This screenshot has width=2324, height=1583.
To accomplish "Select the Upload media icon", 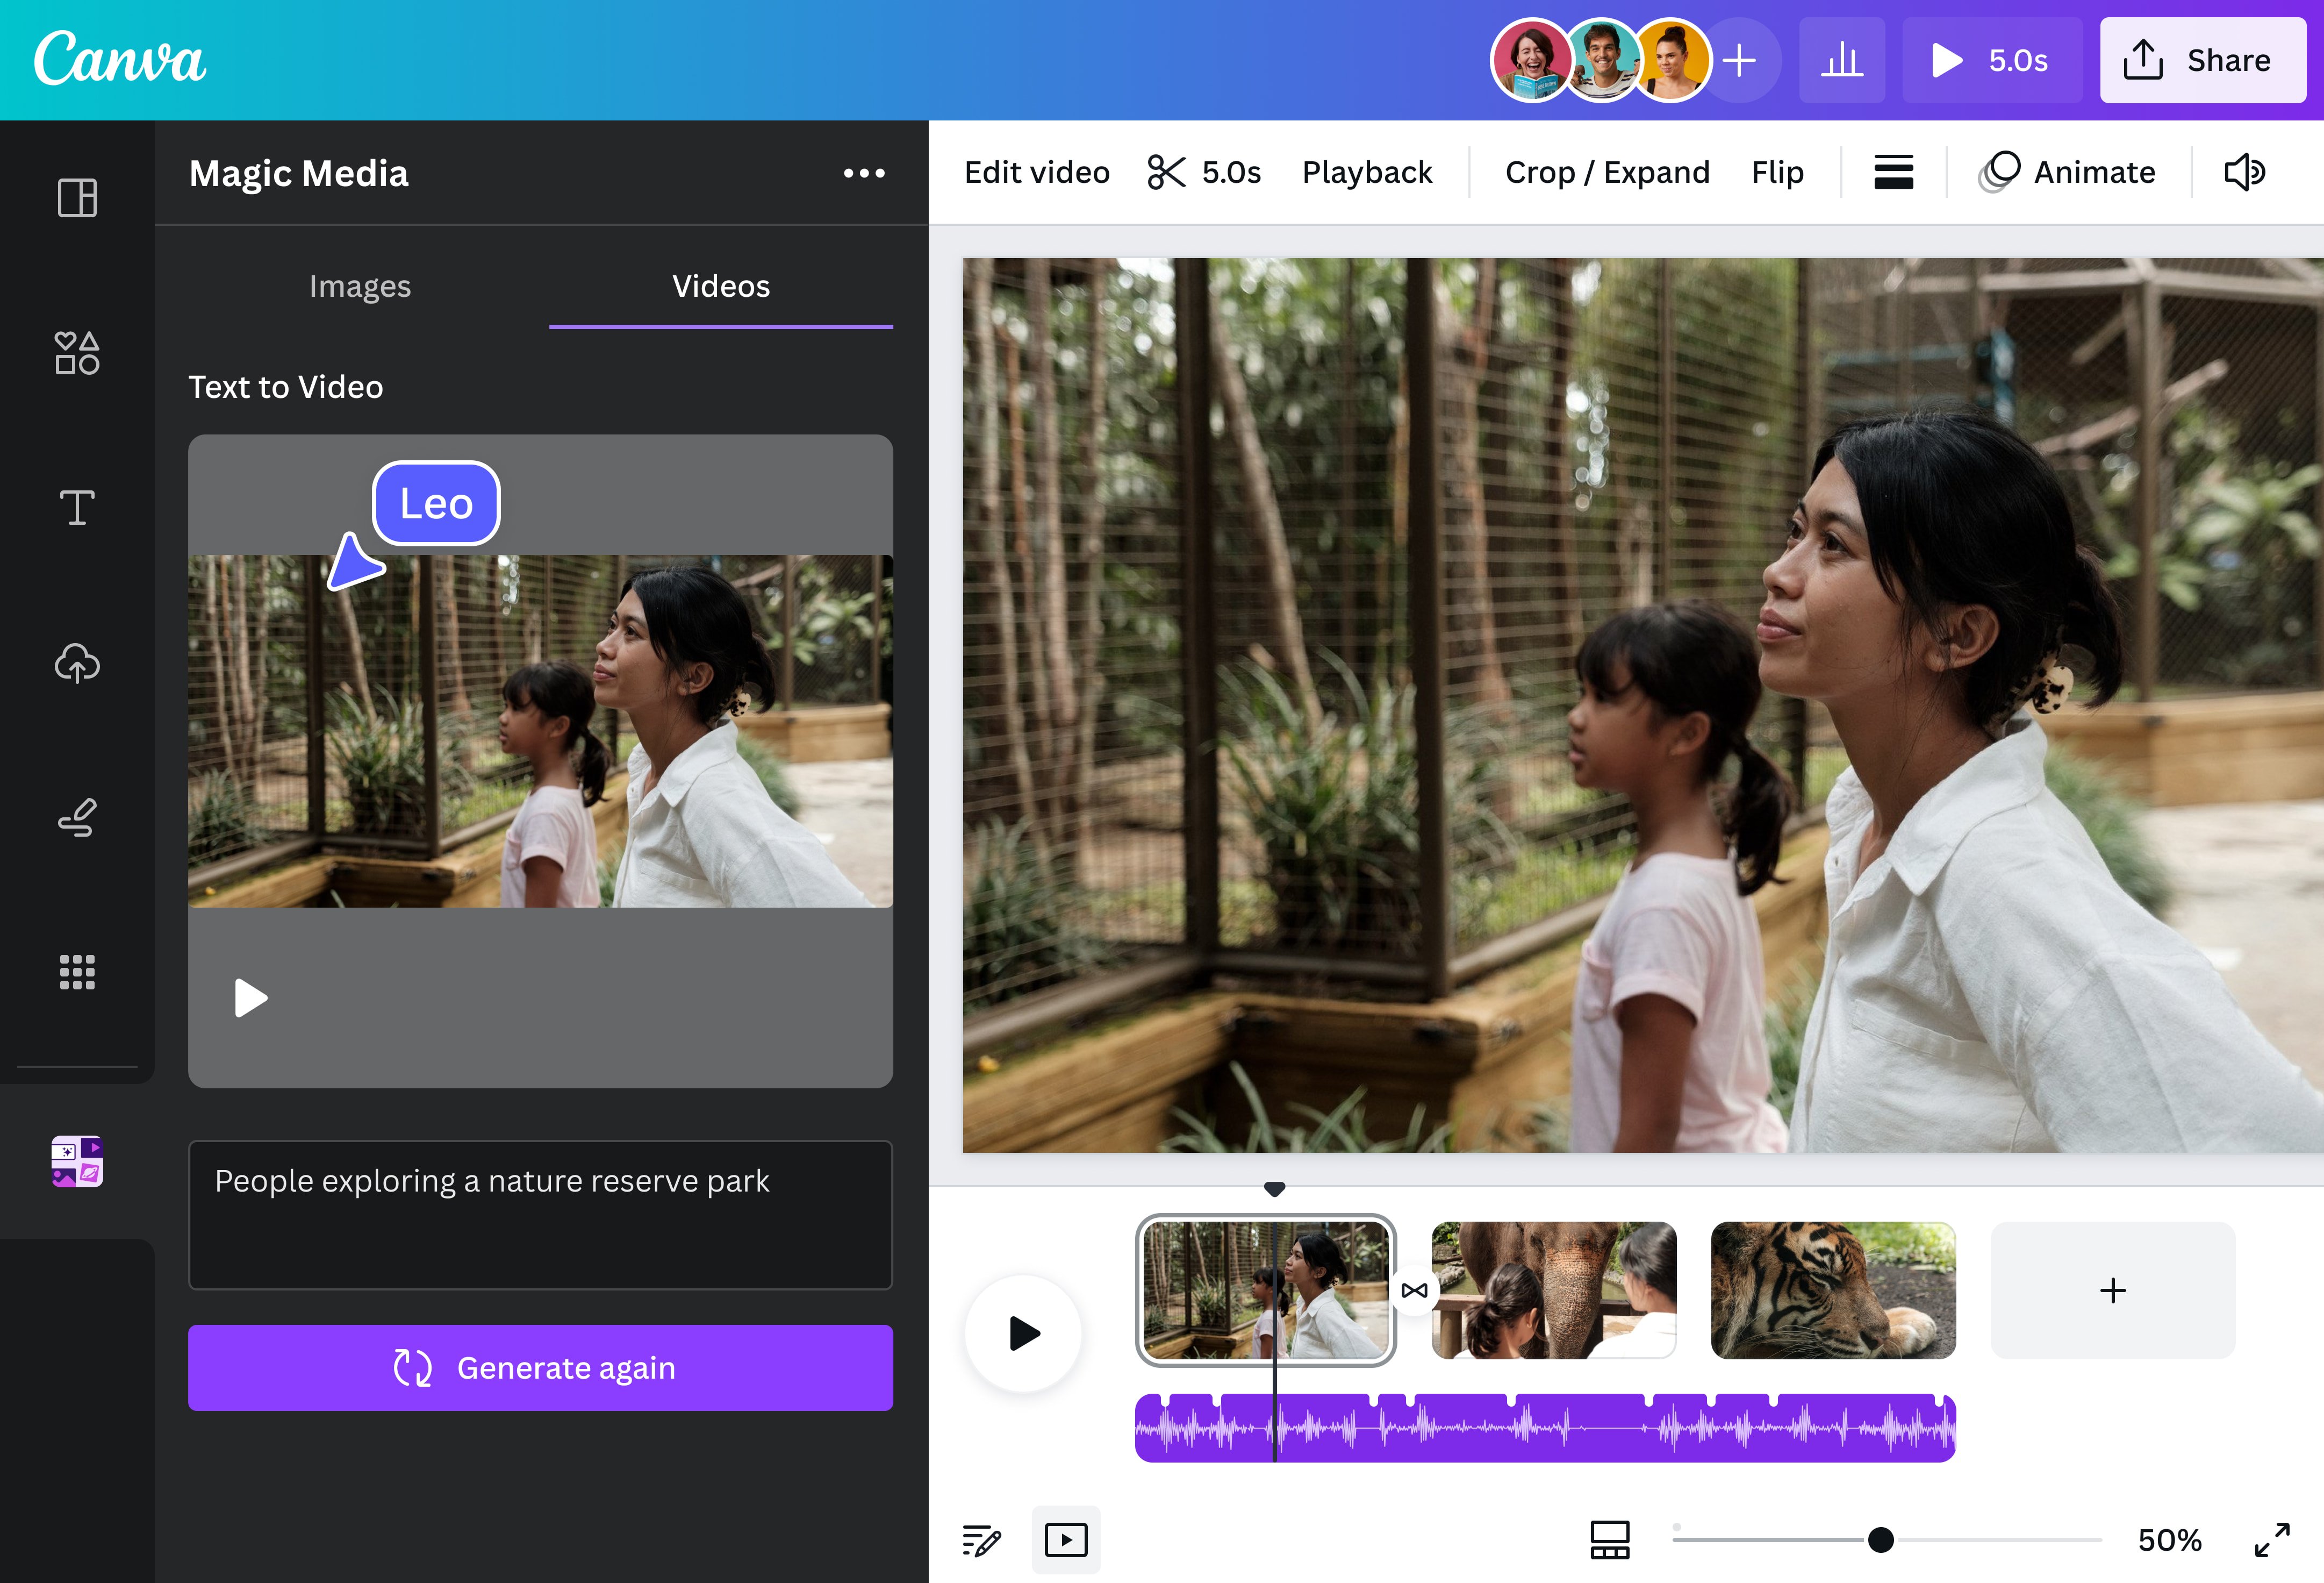I will coord(78,662).
